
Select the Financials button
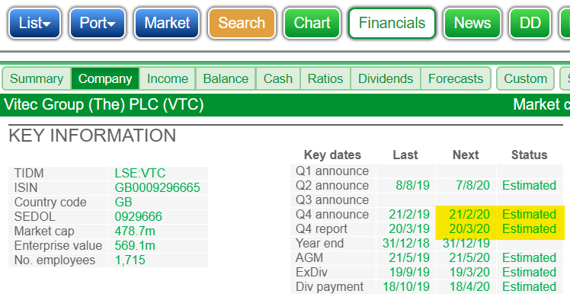pos(392,24)
